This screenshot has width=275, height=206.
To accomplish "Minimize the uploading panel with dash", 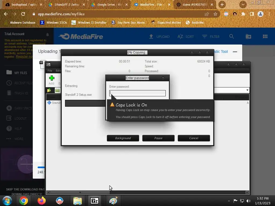I will click(235, 52).
